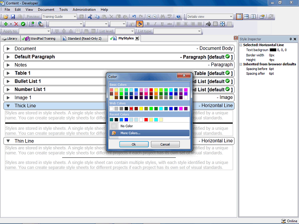Click Ok in the Color dialog

pos(134,144)
